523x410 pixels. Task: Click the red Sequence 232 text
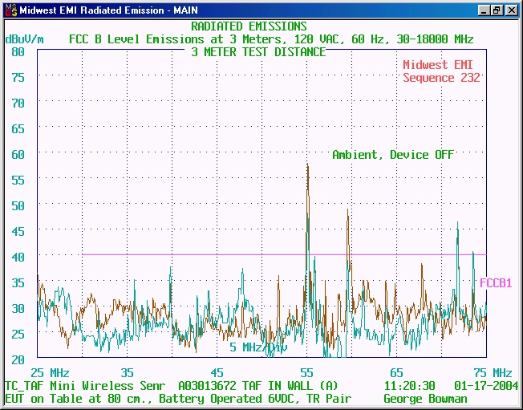coord(441,78)
